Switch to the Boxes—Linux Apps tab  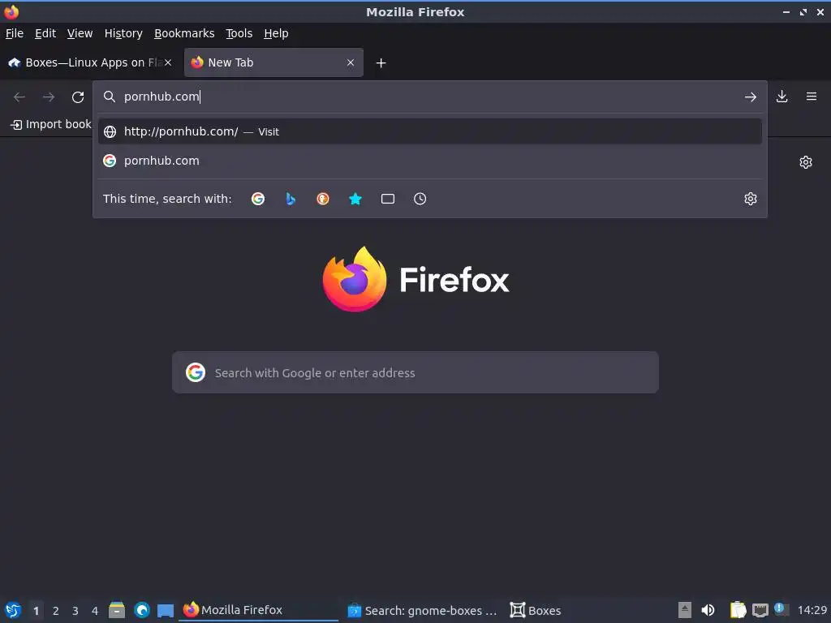coord(90,62)
